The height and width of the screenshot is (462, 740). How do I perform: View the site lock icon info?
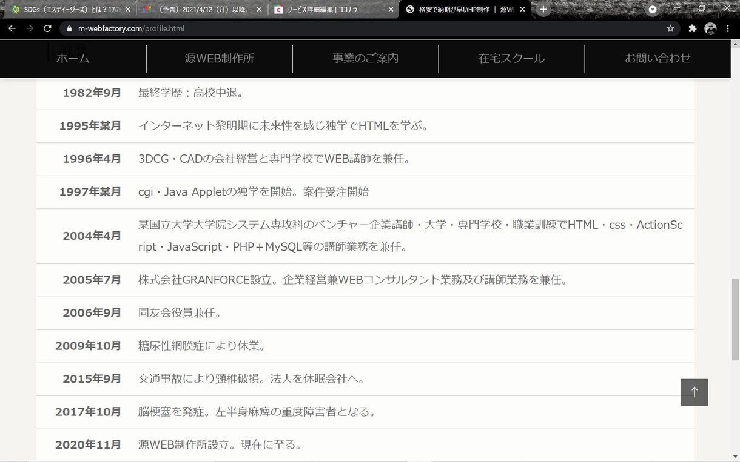(x=69, y=28)
